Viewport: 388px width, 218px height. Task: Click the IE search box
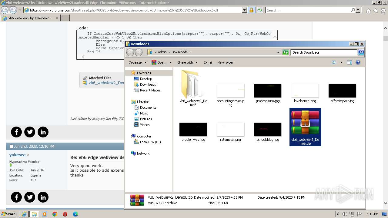click(x=308, y=10)
